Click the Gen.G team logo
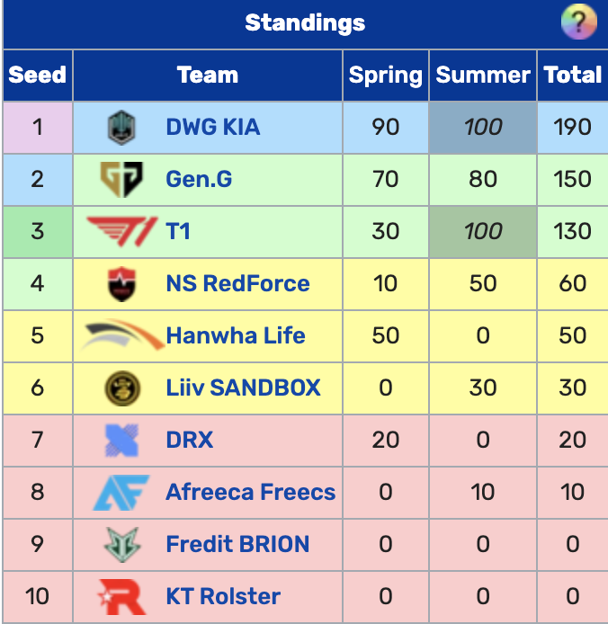The width and height of the screenshot is (608, 624). [121, 179]
